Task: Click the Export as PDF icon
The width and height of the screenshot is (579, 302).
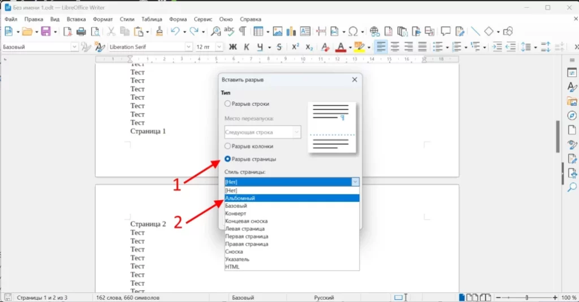Action: [68, 32]
